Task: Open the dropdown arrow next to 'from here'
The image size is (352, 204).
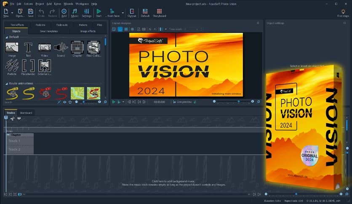Action: point(123,13)
